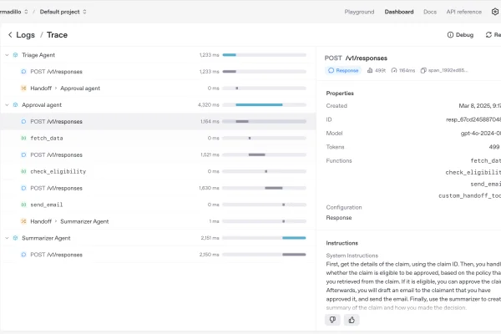Click the response icon on 1,521 ms POST row
501x334 pixels.
point(23,154)
